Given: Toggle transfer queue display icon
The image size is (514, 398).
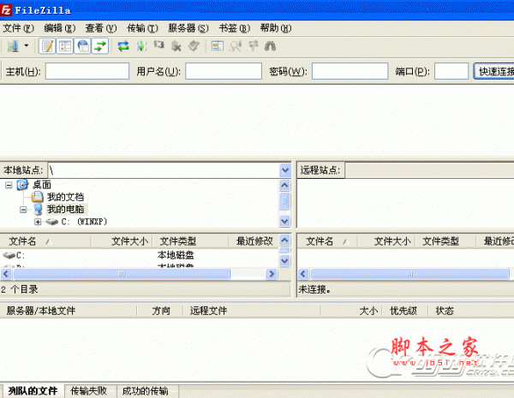Looking at the screenshot, I should coord(100,46).
